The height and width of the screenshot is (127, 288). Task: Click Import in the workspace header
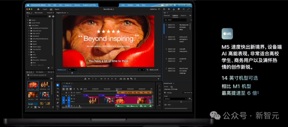tap(45, 9)
